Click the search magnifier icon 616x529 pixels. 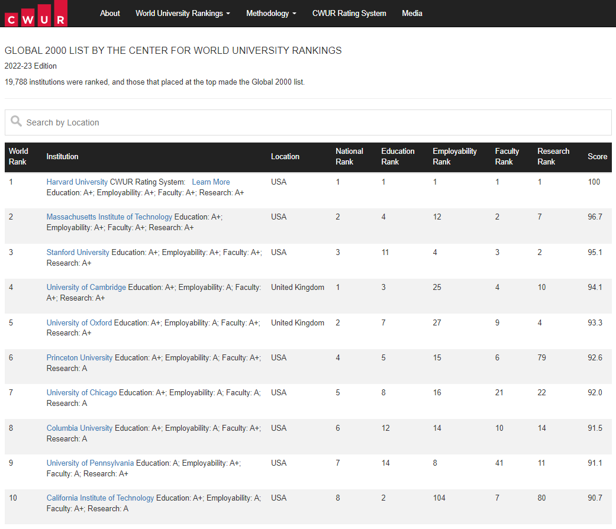(x=16, y=122)
